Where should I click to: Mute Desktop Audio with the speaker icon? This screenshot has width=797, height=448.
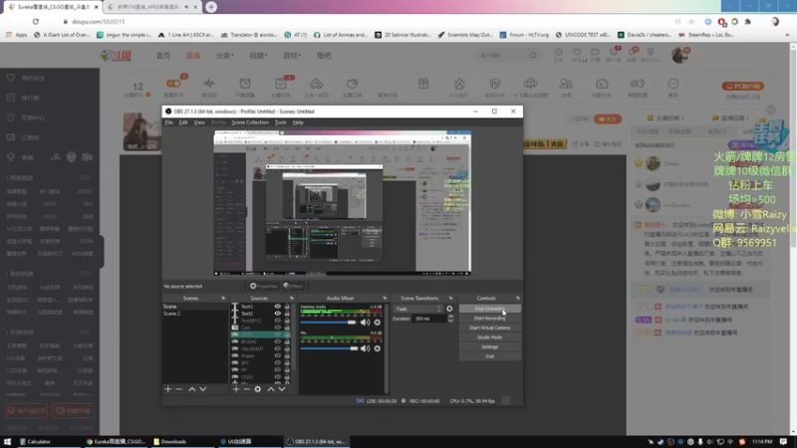point(365,322)
